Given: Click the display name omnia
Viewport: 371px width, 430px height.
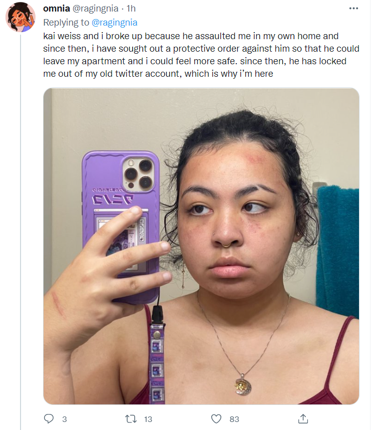Looking at the screenshot, I should click(57, 9).
